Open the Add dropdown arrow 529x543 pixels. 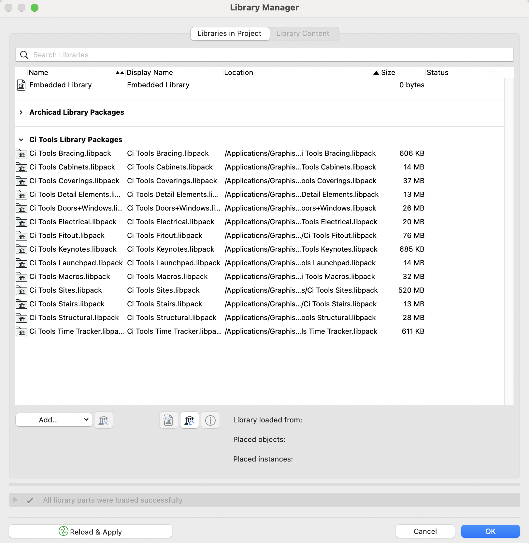click(86, 419)
